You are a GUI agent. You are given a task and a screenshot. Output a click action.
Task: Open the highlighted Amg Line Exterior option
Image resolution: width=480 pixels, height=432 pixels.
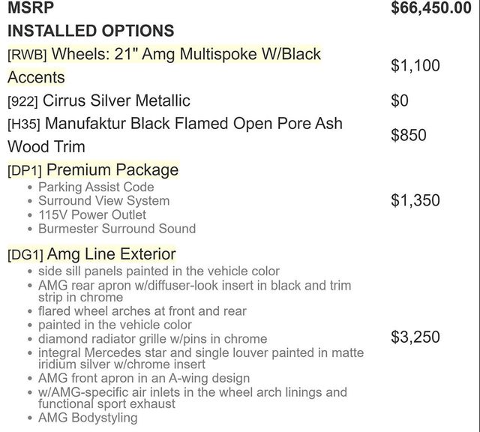tap(112, 254)
